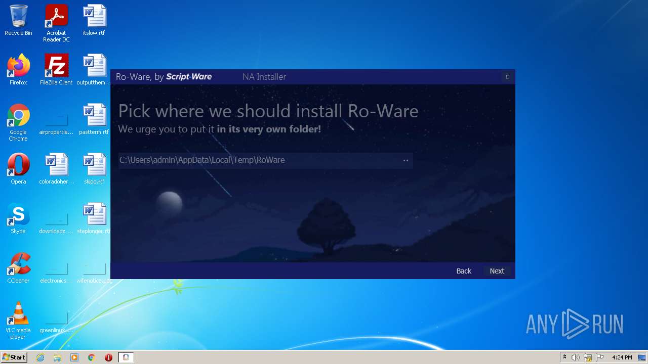
Task: Launch VLC media player shortcut
Action: [18, 321]
